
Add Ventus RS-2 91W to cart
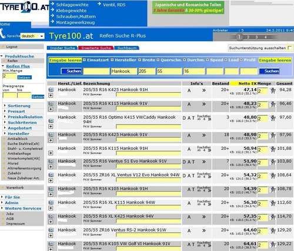[x=273, y=230]
